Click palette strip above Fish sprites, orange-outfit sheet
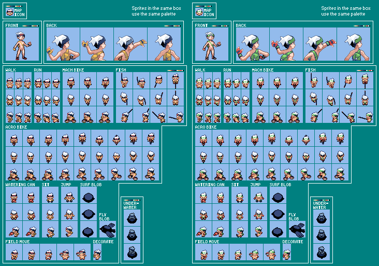This screenshot has height=266, width=379. tap(176, 71)
